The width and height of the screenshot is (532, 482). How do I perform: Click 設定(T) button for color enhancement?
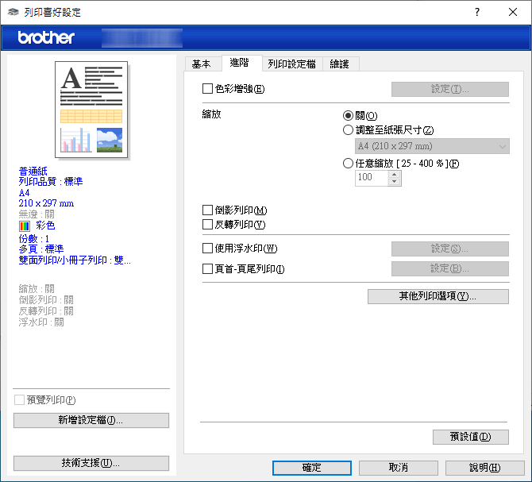click(x=450, y=89)
